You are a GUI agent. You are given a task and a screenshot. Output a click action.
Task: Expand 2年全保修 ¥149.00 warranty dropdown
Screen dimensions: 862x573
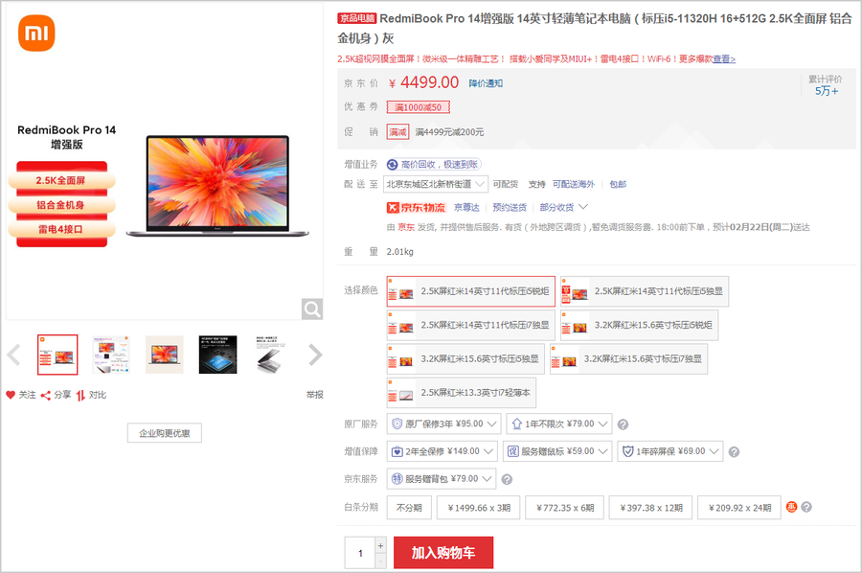pos(444,451)
